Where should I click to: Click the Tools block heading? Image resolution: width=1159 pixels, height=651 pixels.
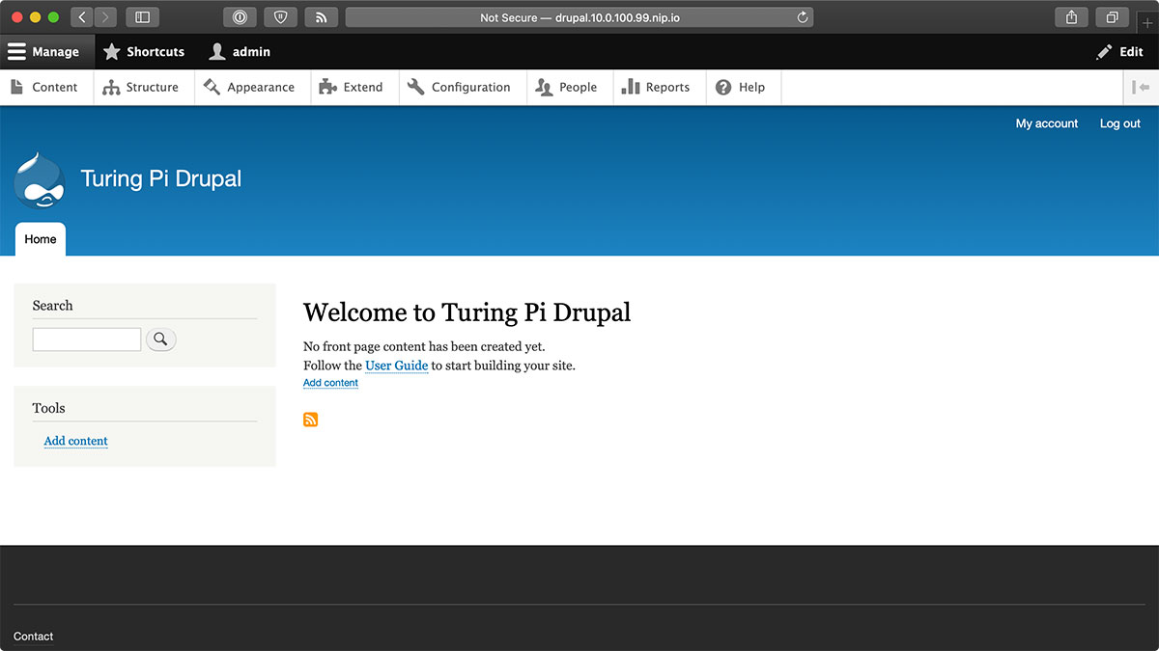[48, 408]
